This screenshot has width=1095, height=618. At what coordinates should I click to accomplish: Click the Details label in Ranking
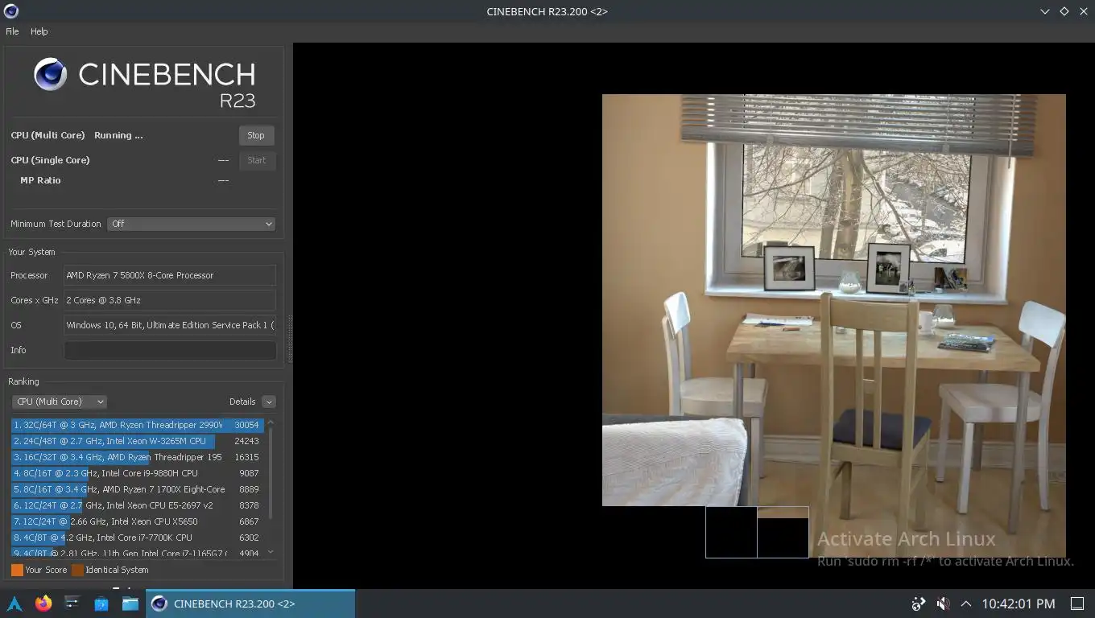click(242, 402)
